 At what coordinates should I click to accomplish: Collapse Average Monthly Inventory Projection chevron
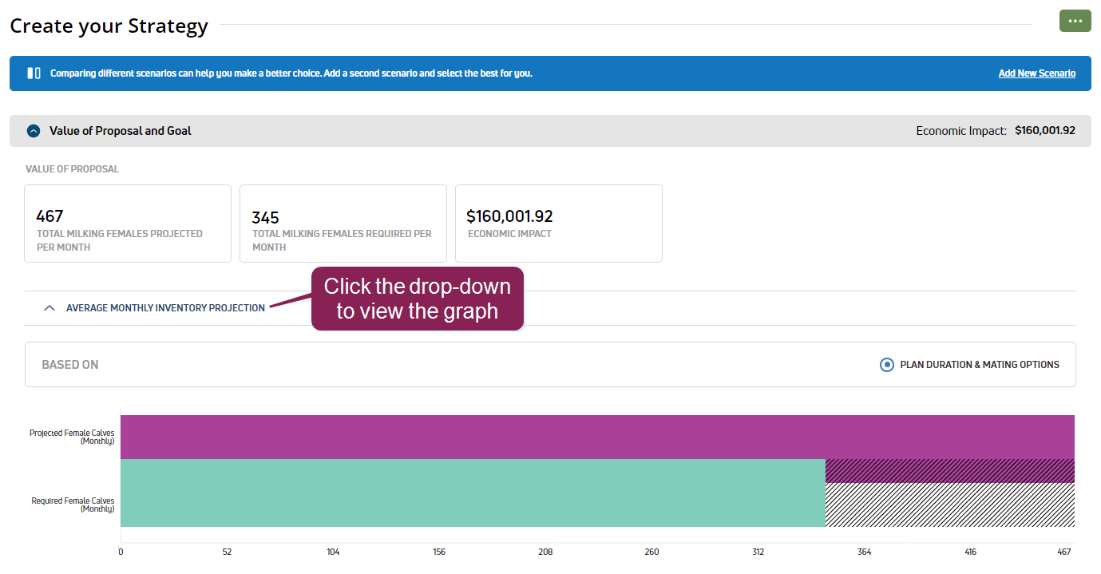tap(50, 308)
